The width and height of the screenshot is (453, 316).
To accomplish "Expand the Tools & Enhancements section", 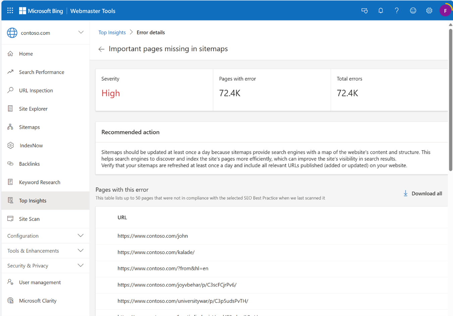I will [x=81, y=251].
